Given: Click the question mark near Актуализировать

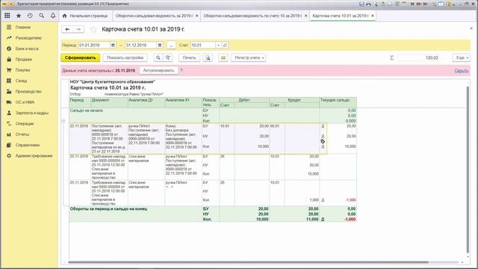Looking at the screenshot, I should (x=181, y=70).
